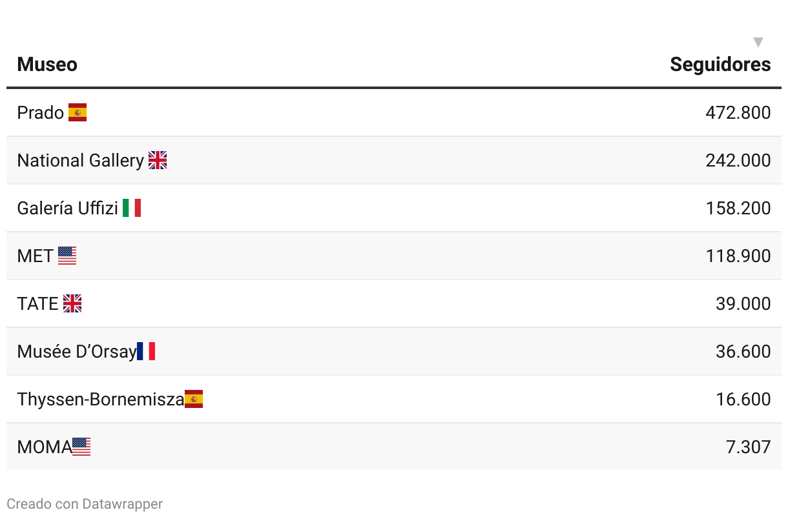The width and height of the screenshot is (788, 519).
Task: Click the UK flag beside National Gallery
Action: click(158, 160)
